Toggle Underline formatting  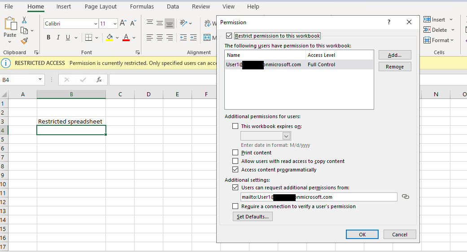click(x=68, y=38)
